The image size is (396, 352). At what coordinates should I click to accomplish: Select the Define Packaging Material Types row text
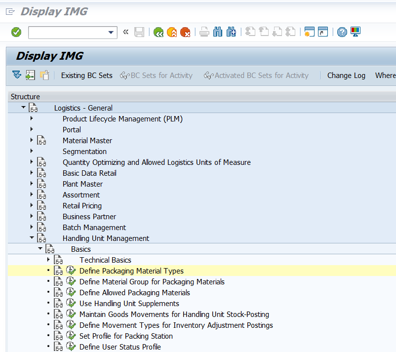(x=131, y=271)
